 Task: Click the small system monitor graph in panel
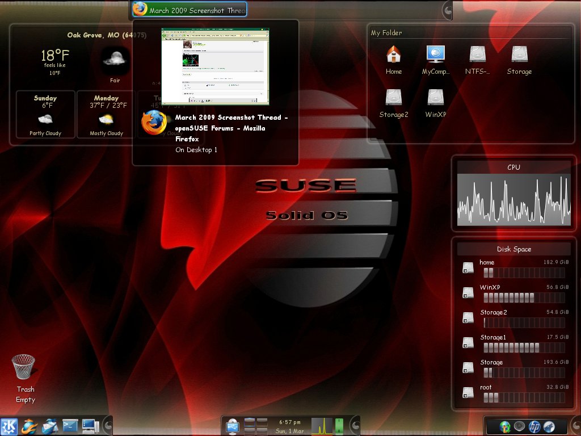pos(322,426)
